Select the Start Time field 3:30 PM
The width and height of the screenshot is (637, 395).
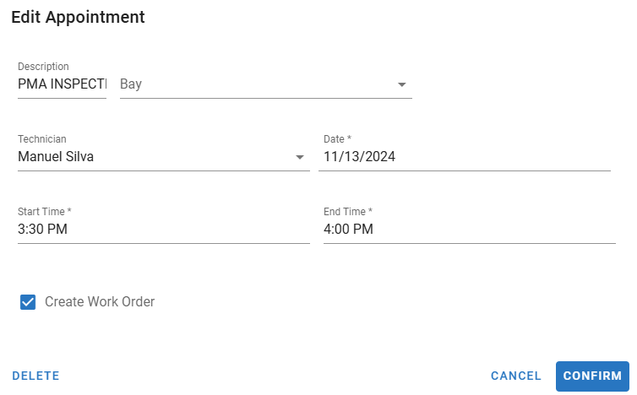pos(162,230)
